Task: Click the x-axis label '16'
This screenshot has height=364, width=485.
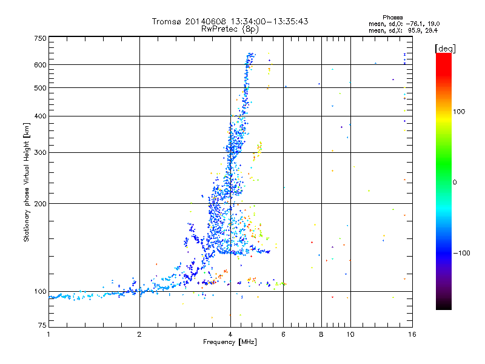Action: tap(412, 334)
